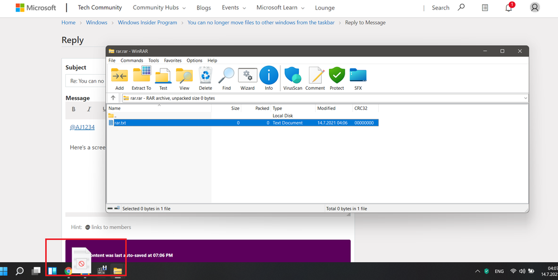
Task: Open the Options menu
Action: tap(194, 60)
